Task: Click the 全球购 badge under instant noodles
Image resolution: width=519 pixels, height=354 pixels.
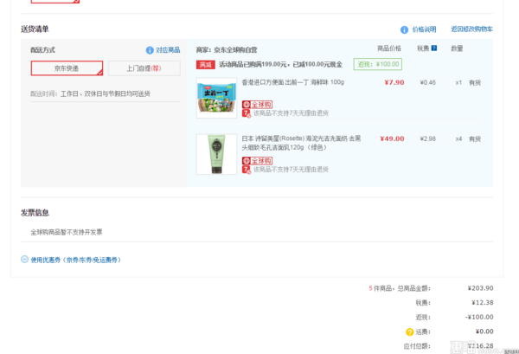Action: tap(257, 105)
